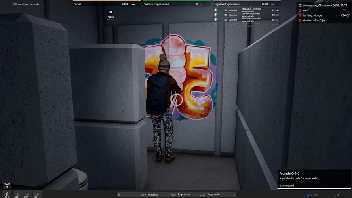The width and height of the screenshot is (352, 198).
Task: Select the compass build tool icon
Action: click(x=7, y=194)
